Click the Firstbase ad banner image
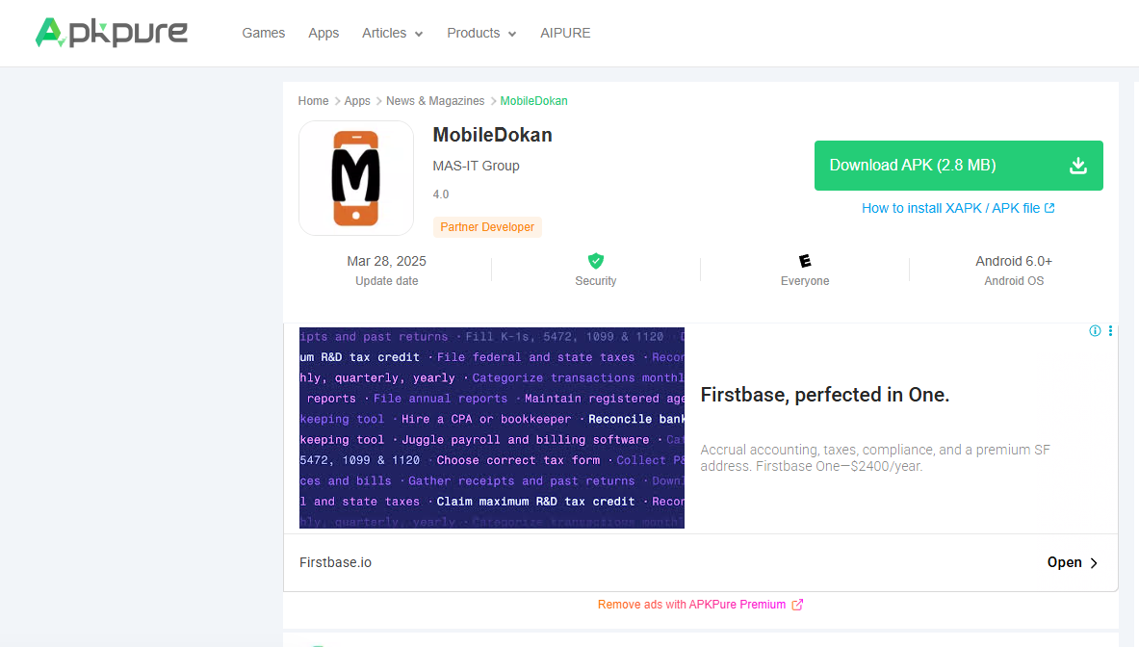Image resolution: width=1139 pixels, height=647 pixels. (x=492, y=427)
